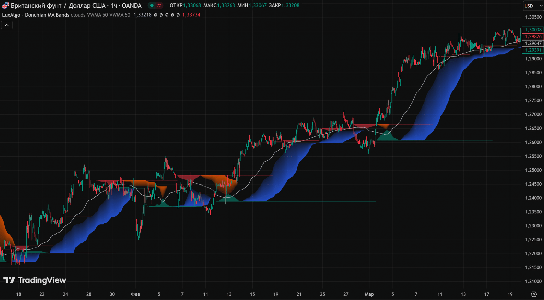Screen dimensions: 544x300
Task: Click the 1,25000 level on the price scale
Action: [533, 170]
